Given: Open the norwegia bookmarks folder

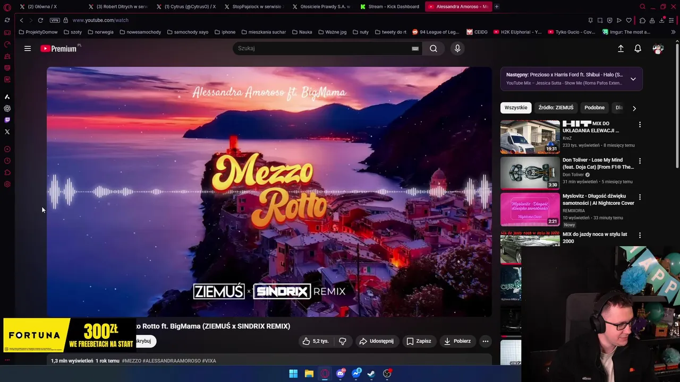Looking at the screenshot, I should tap(100, 32).
